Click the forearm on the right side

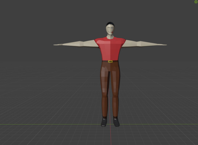click(x=148, y=44)
